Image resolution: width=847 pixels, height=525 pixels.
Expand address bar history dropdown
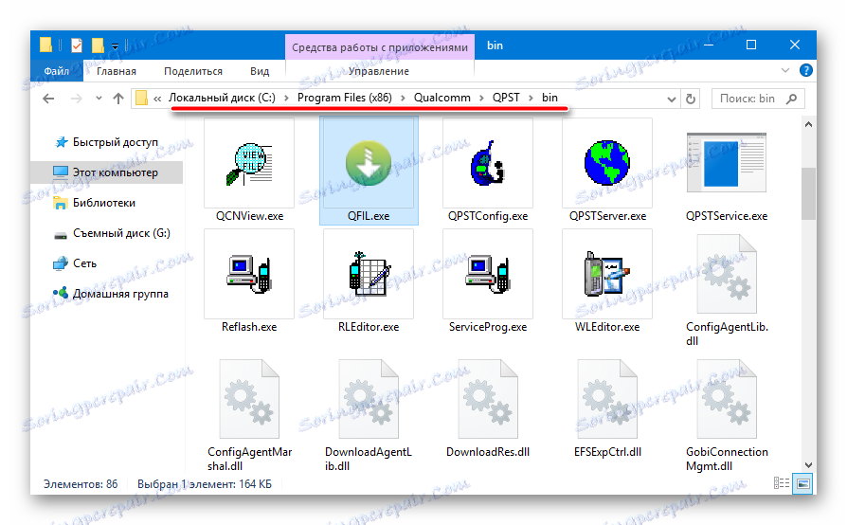pyautogui.click(x=671, y=99)
